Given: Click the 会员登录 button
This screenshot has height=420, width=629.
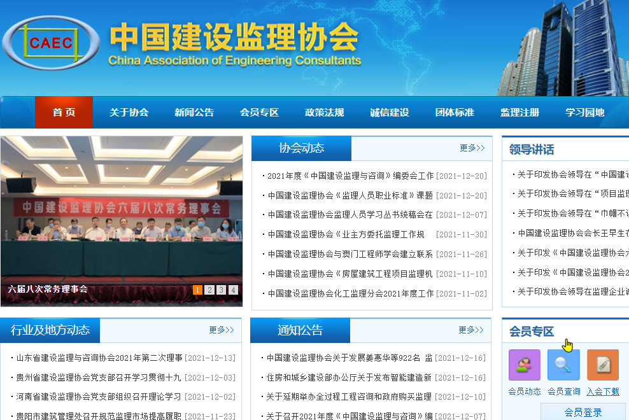Looking at the screenshot, I should click(x=583, y=412).
